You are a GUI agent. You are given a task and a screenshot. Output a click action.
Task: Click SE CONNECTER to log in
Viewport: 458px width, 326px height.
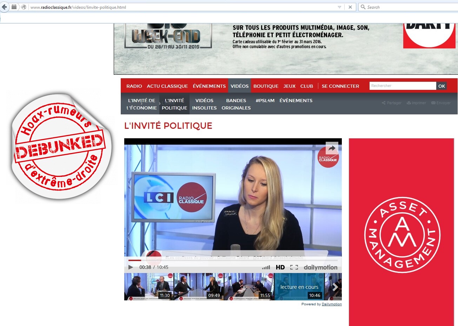click(x=340, y=86)
